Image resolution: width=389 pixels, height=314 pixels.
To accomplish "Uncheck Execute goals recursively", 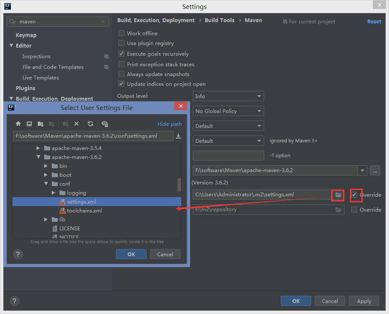I will (x=121, y=54).
